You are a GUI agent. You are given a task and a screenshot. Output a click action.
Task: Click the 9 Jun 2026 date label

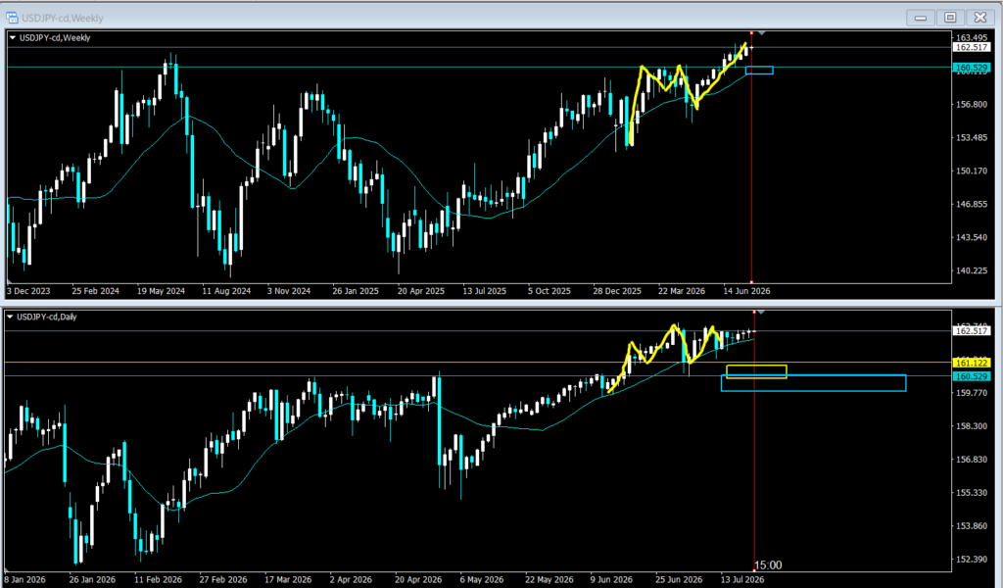click(611, 580)
